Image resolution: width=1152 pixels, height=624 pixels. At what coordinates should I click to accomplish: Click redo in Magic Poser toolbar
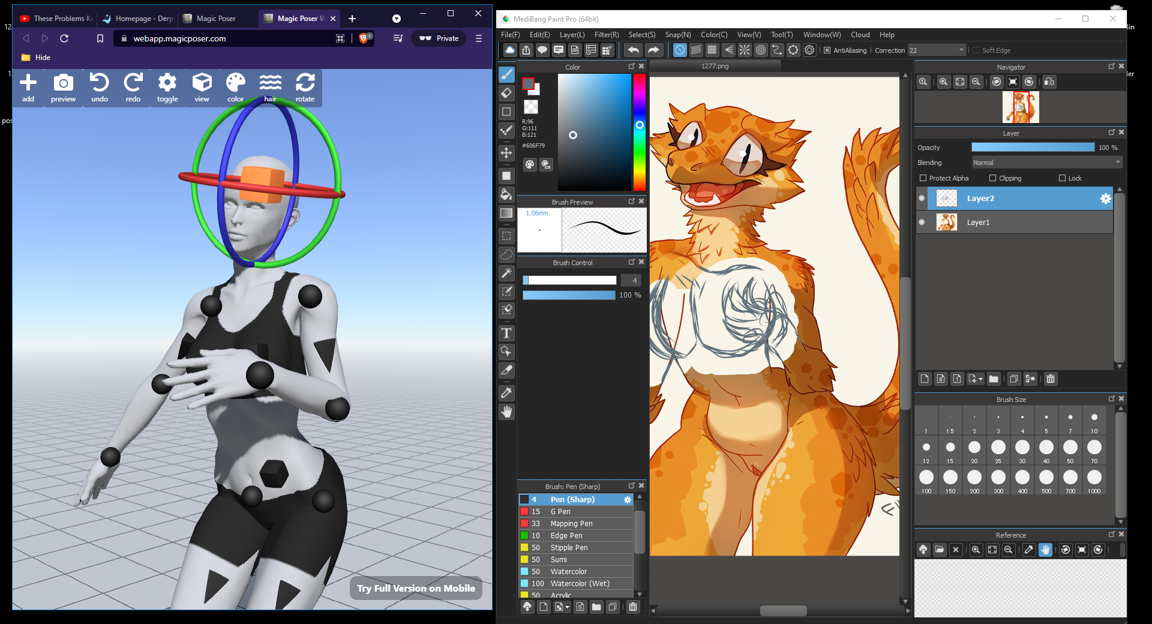(133, 88)
